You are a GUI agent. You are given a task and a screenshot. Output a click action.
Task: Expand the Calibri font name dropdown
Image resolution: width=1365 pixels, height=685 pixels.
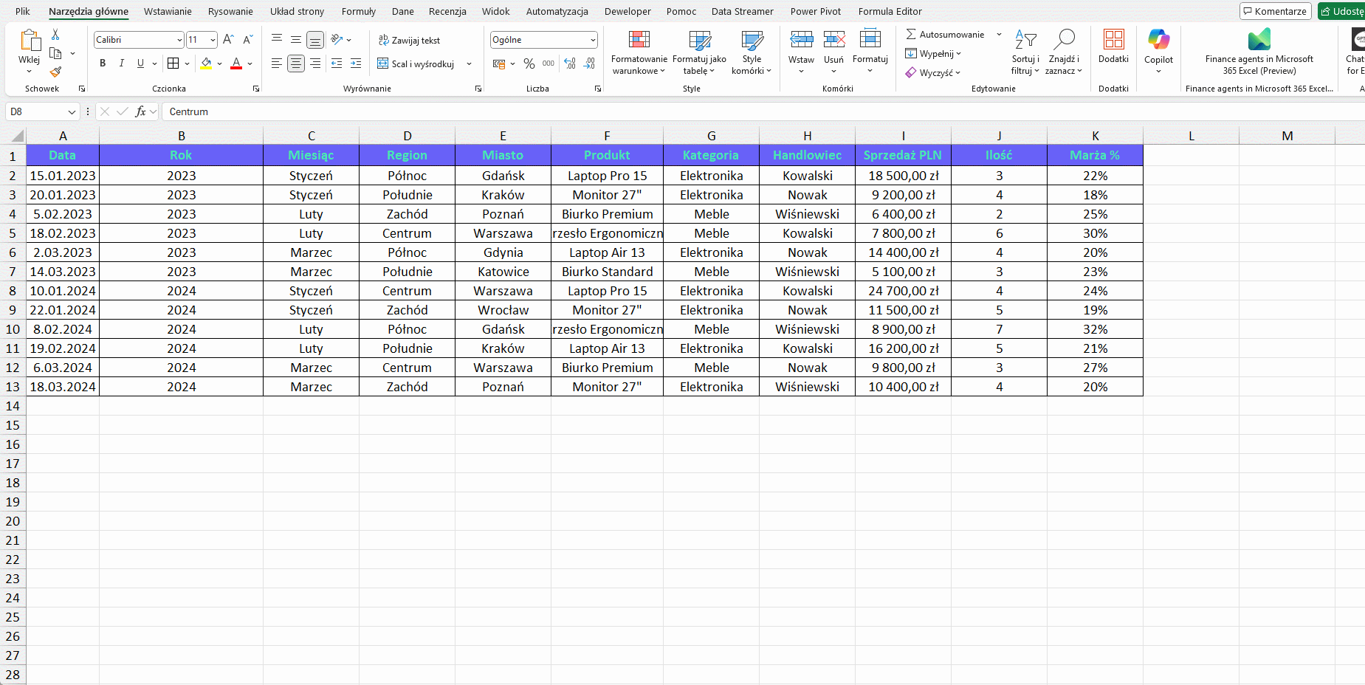(x=179, y=40)
